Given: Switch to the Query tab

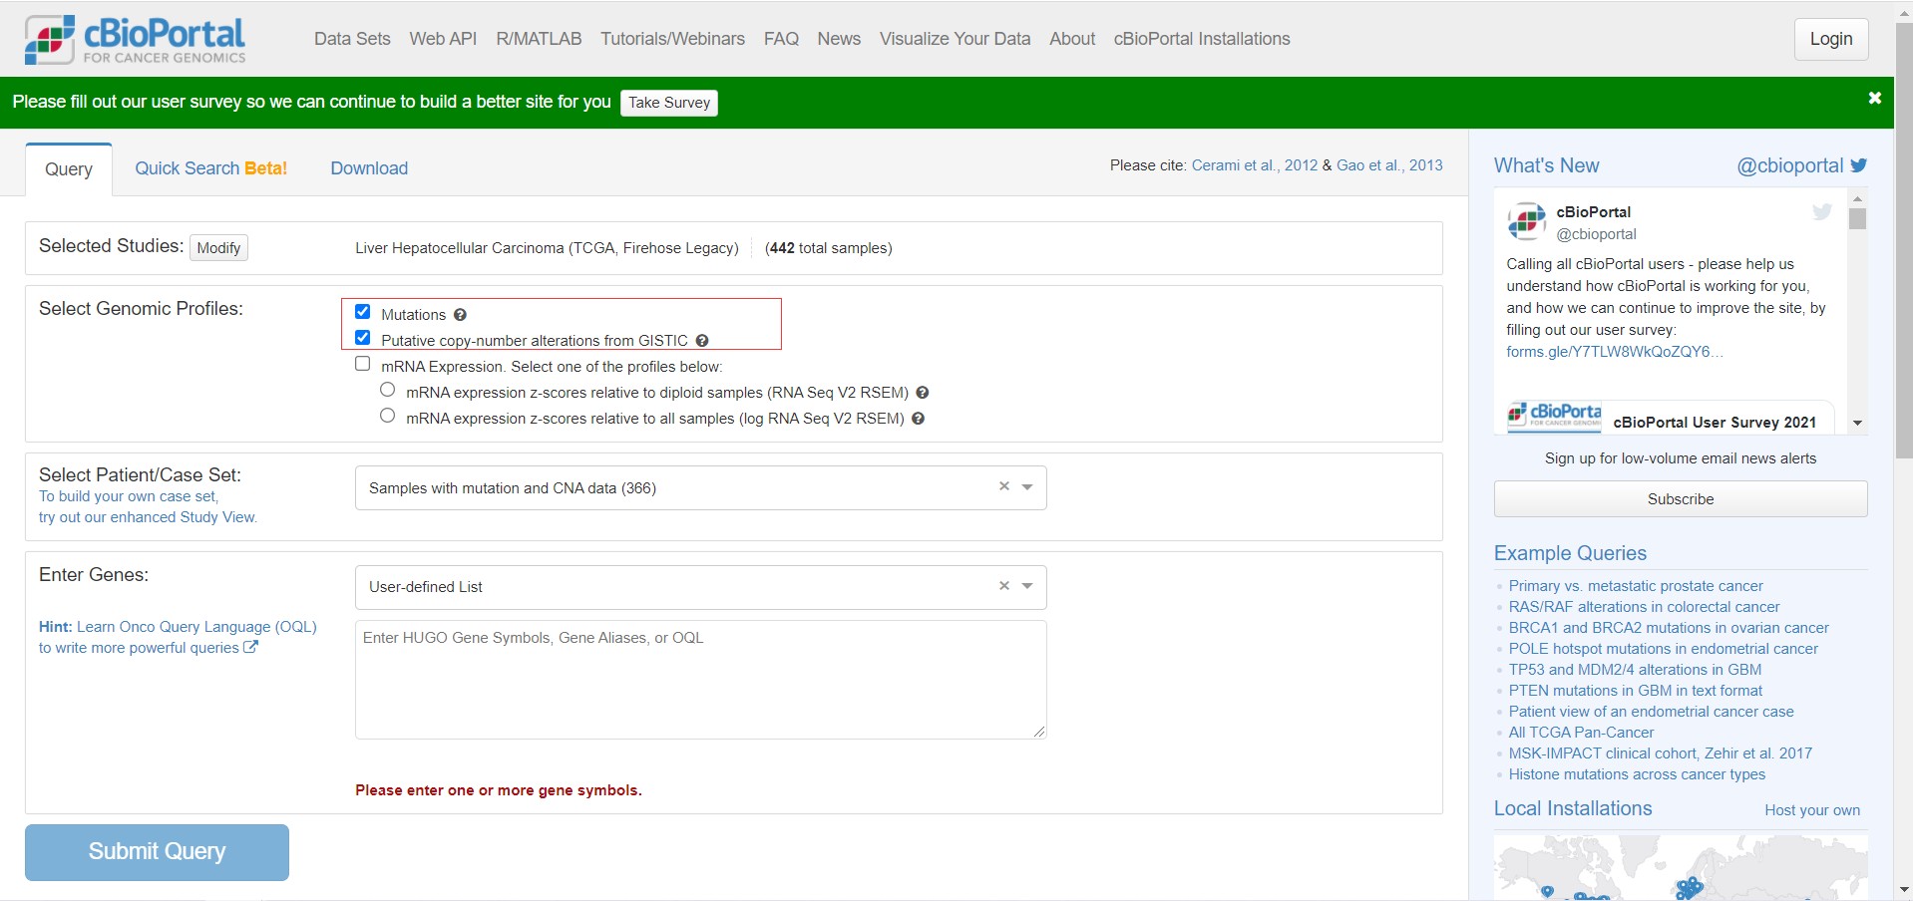Looking at the screenshot, I should (69, 169).
